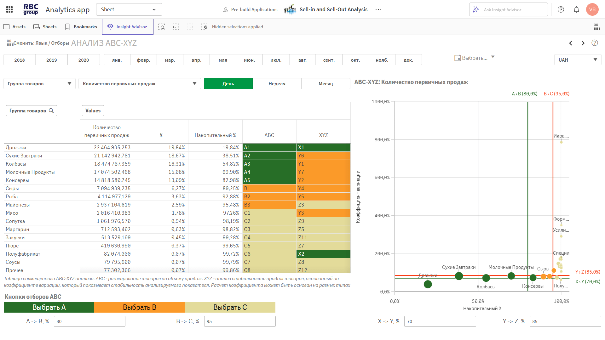Open the Bookmarks tab
This screenshot has width=605, height=340.
(x=81, y=27)
